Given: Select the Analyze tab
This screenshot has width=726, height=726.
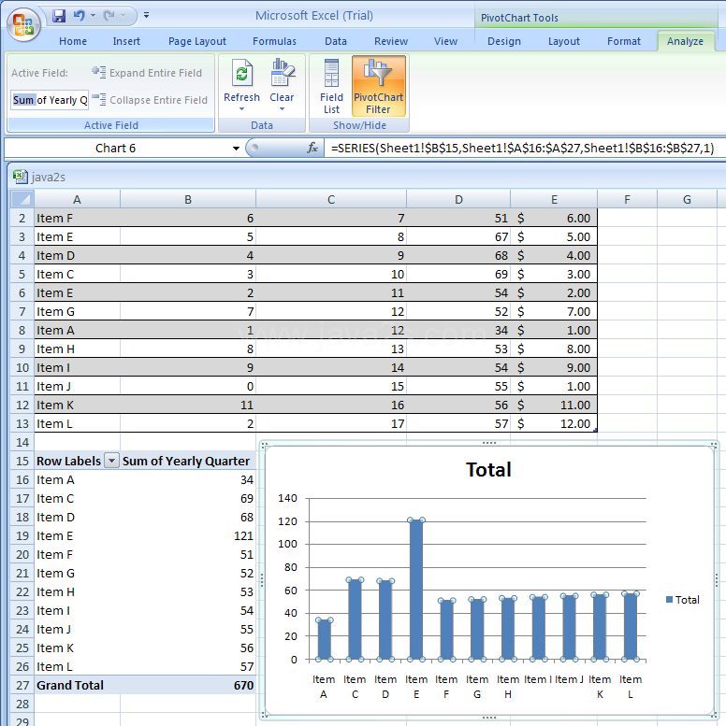Looking at the screenshot, I should pos(685,41).
